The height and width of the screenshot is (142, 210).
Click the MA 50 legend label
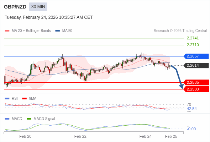tap(67, 31)
